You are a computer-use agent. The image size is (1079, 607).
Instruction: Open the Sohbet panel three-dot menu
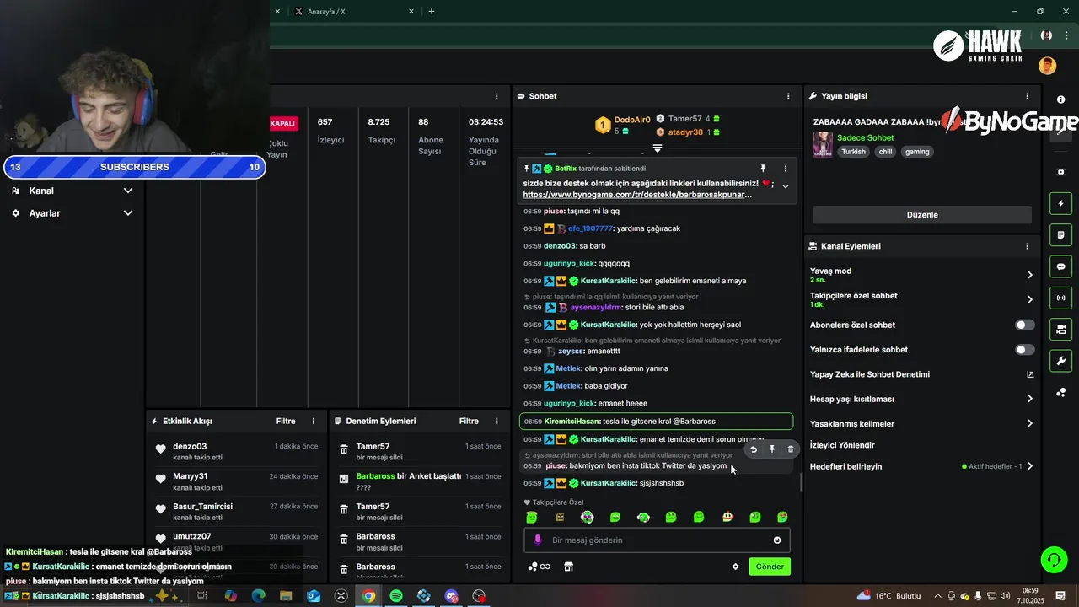click(788, 96)
